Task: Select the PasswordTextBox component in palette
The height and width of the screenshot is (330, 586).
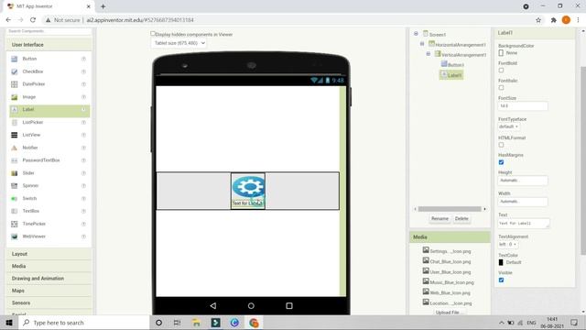Action: click(49, 160)
